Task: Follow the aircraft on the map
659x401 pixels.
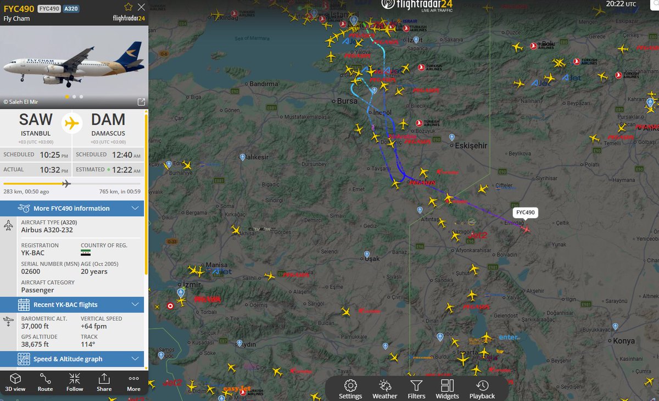Action: (75, 383)
